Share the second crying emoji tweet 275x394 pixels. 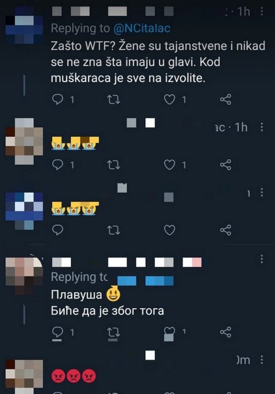pos(225,230)
